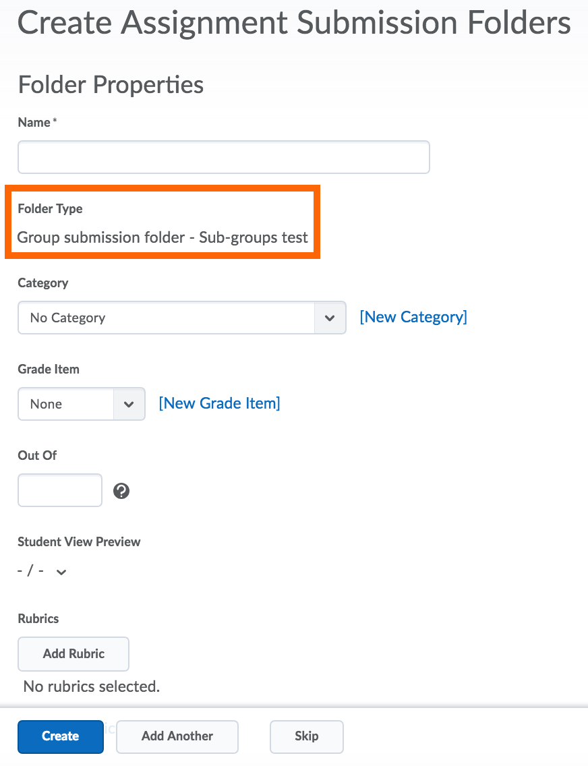
Task: Click the Folder Properties heading
Action: [111, 85]
